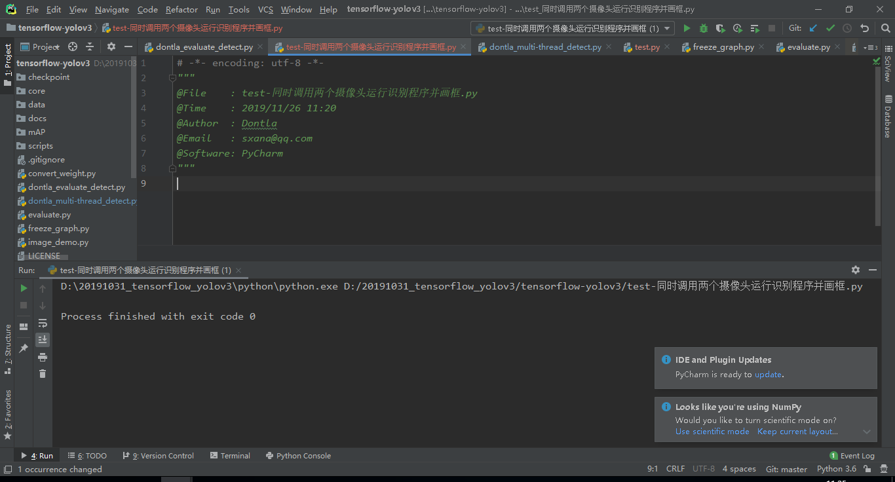Click update link in IDE updates notification
Screen dimensions: 895x482
pos(768,374)
